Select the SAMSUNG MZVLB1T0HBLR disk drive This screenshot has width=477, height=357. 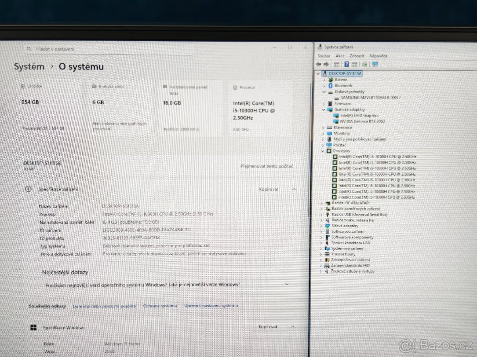pos(370,98)
